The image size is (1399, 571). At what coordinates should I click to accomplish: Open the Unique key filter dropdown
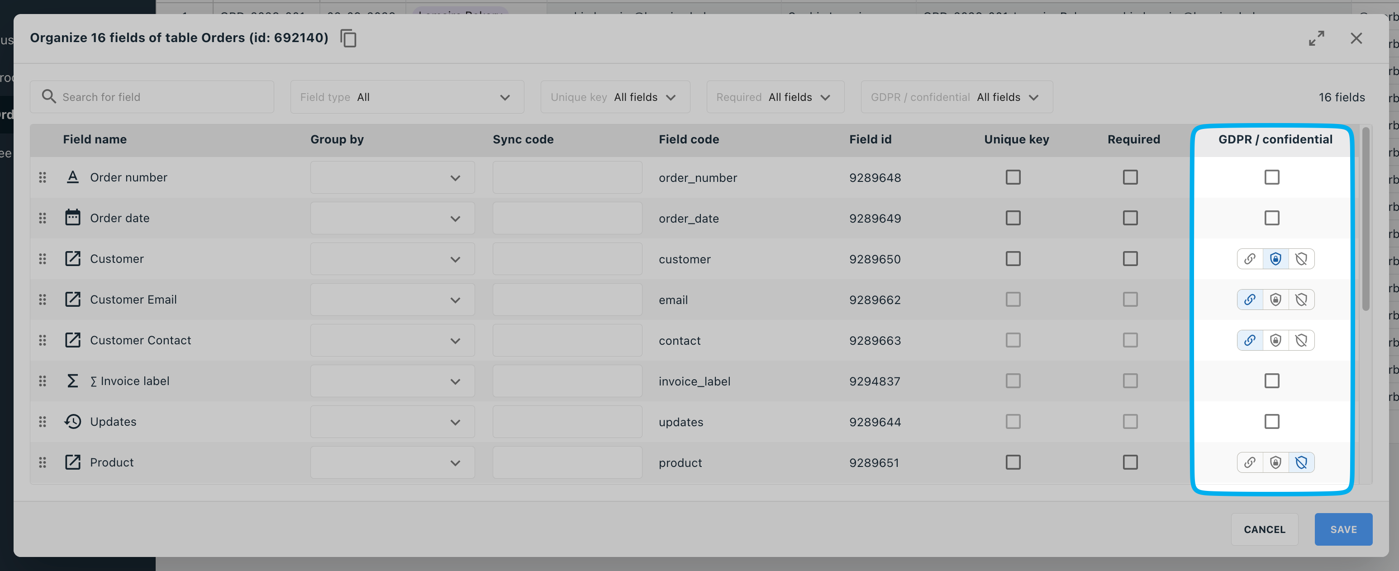(615, 97)
